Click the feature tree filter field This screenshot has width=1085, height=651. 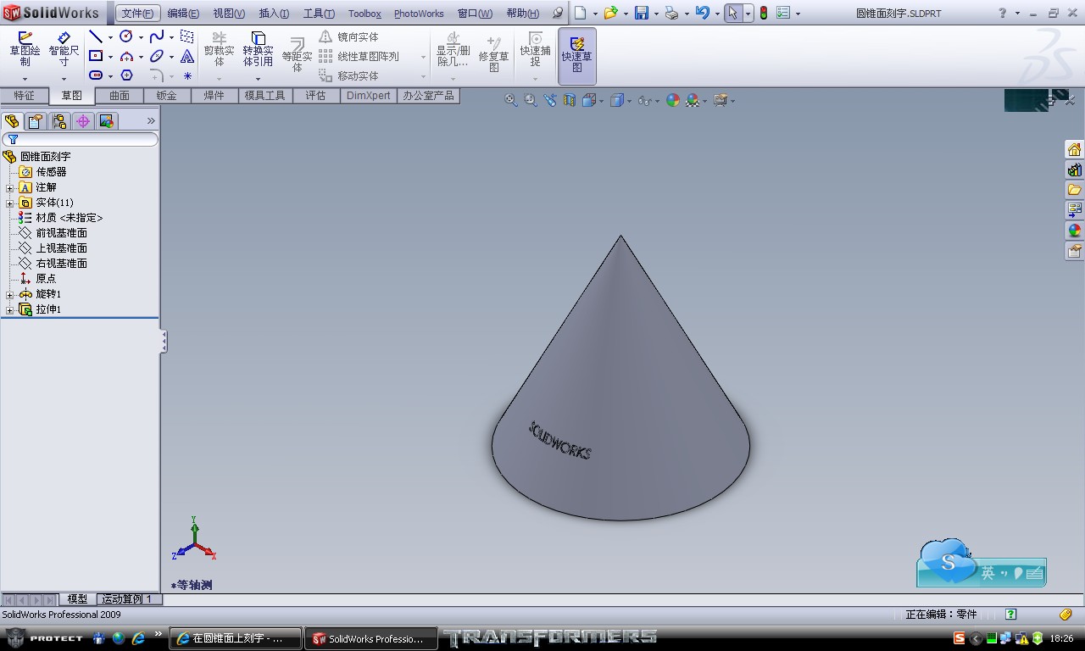pyautogui.click(x=80, y=139)
